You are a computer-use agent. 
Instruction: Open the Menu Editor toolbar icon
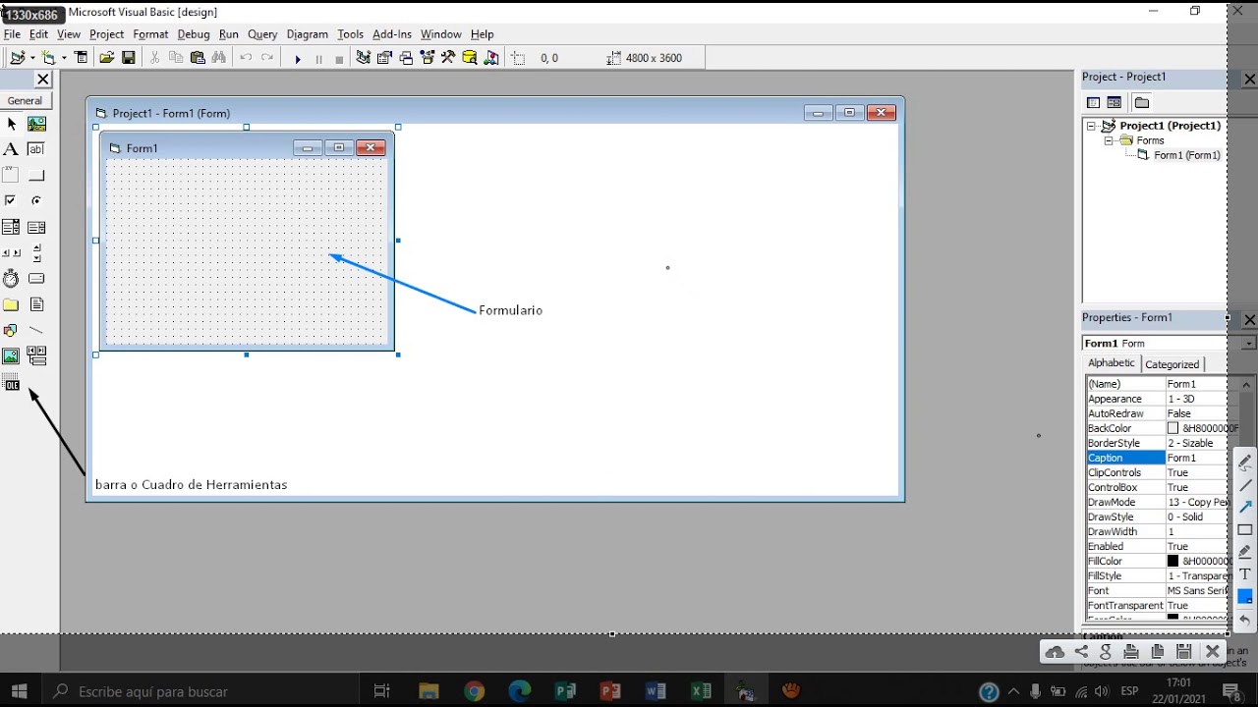(x=82, y=58)
